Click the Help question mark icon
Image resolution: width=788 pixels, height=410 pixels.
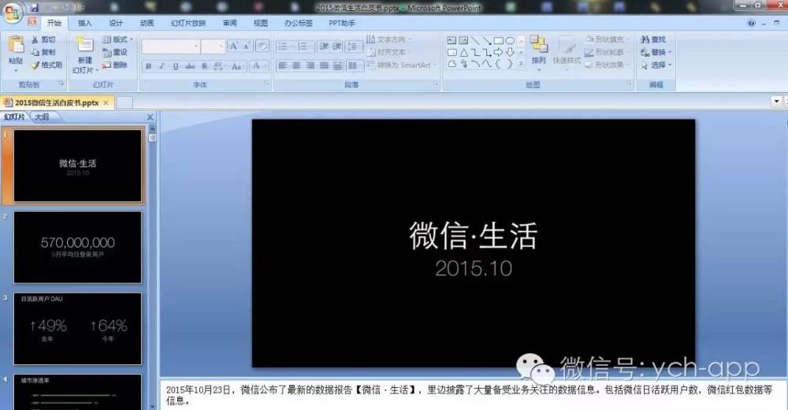(751, 23)
